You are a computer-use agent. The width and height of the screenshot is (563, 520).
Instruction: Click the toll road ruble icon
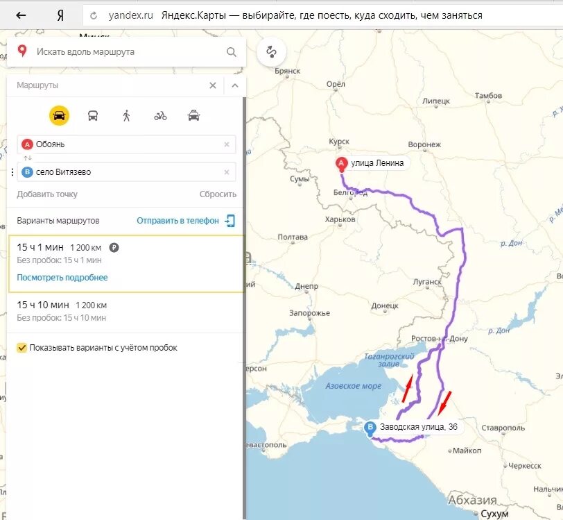[114, 247]
